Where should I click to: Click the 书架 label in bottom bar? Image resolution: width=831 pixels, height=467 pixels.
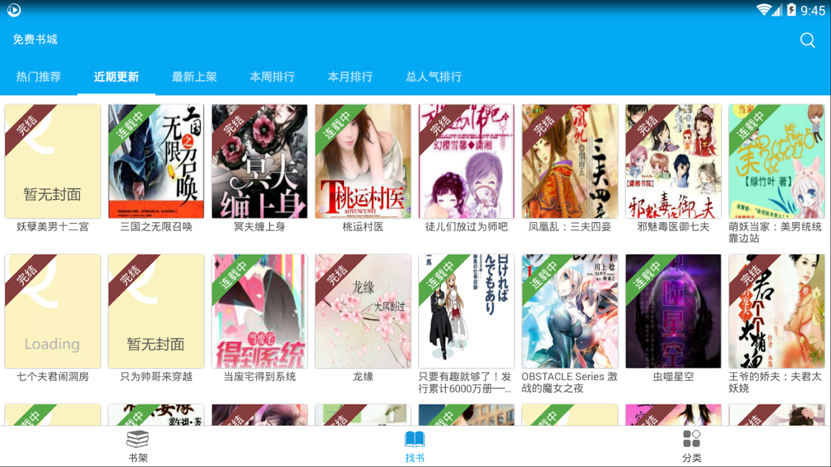(138, 458)
